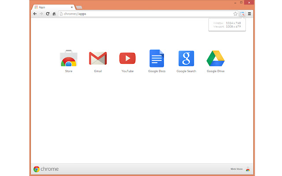Select the Apps tab
The height and width of the screenshot is (176, 282).
click(x=53, y=7)
